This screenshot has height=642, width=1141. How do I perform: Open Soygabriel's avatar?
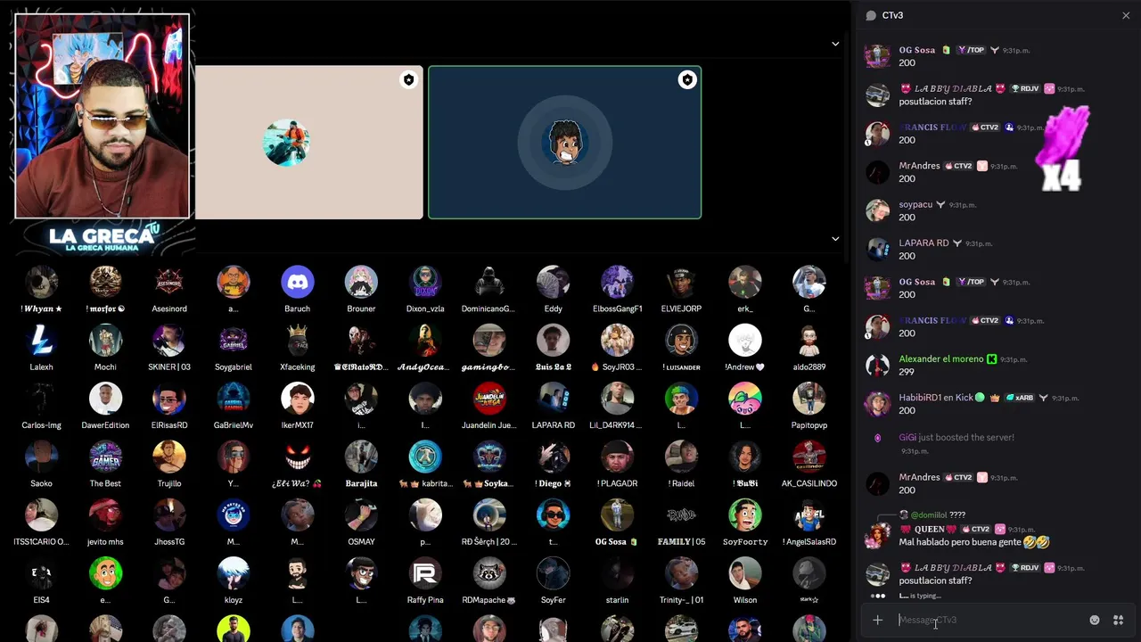click(234, 340)
